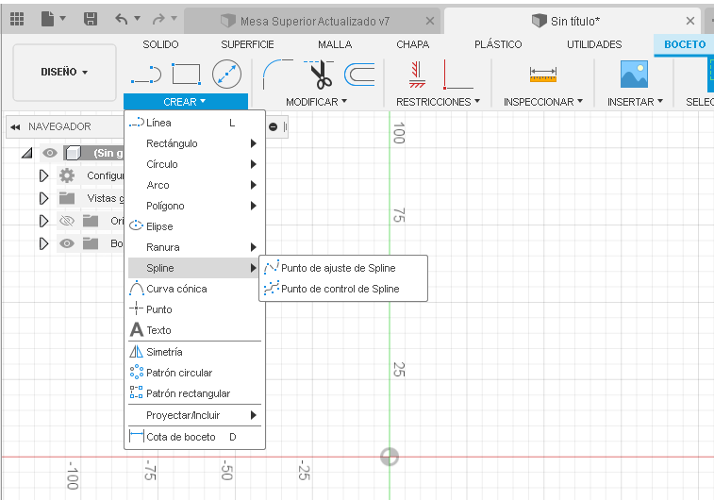The height and width of the screenshot is (500, 714).
Task: Open the Polígono submenu
Action: (x=195, y=206)
